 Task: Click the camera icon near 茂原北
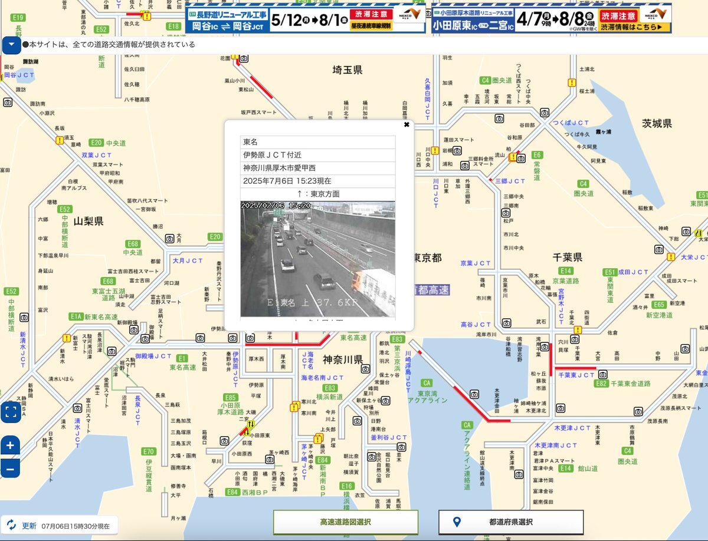[638, 411]
